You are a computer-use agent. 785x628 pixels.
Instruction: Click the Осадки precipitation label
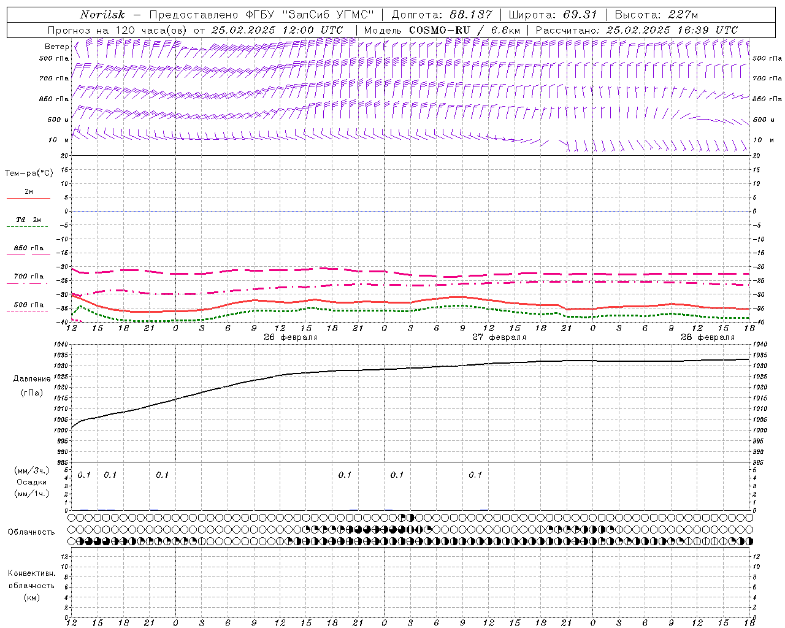coord(31,482)
